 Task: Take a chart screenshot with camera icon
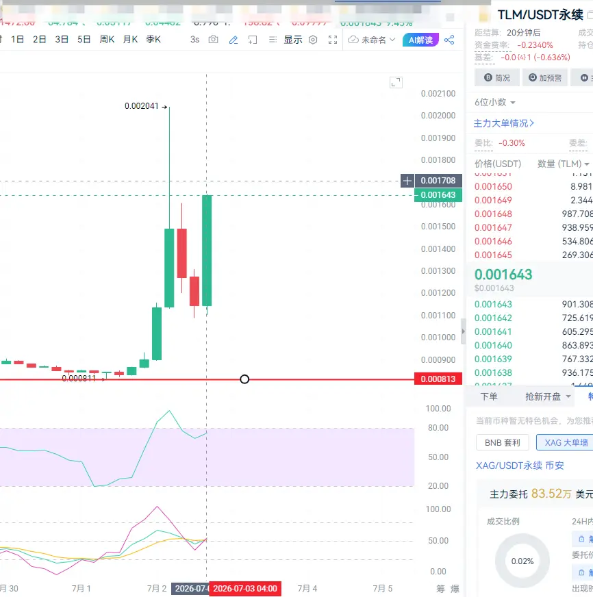(x=213, y=40)
